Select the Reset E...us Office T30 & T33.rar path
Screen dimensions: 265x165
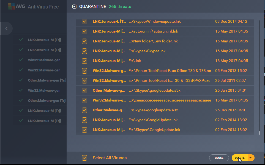[170, 71]
